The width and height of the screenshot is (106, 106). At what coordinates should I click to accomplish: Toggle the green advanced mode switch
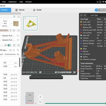(x=9, y=45)
